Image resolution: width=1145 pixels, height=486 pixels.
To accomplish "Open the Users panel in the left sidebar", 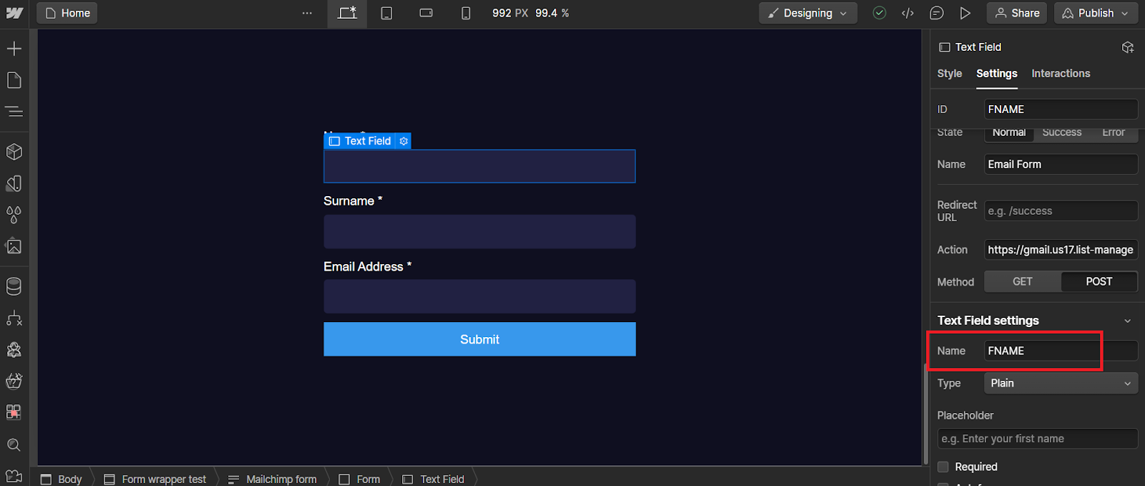I will [14, 349].
